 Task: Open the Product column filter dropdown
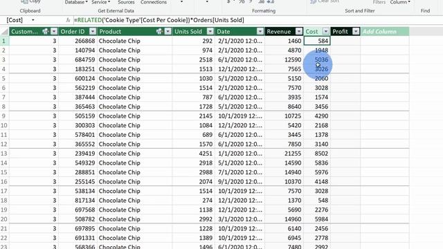click(168, 31)
